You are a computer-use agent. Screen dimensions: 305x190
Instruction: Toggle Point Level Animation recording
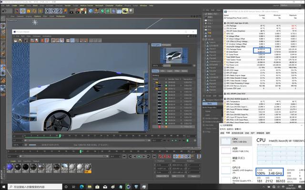click(x=193, y=156)
